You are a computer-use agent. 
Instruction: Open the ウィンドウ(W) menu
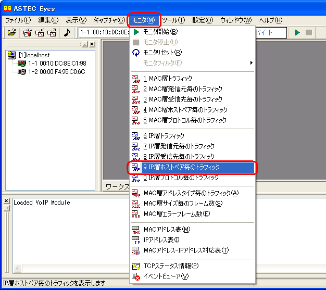pos(236,20)
